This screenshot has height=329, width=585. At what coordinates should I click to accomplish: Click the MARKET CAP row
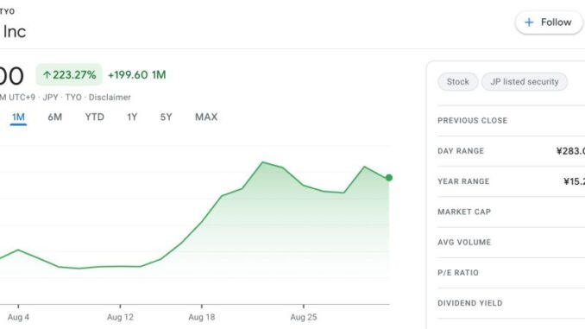coord(511,212)
